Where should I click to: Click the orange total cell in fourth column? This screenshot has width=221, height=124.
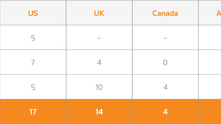(x=210, y=112)
